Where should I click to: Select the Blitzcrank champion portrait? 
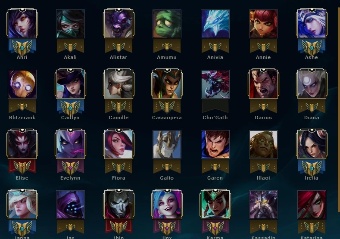click(22, 84)
